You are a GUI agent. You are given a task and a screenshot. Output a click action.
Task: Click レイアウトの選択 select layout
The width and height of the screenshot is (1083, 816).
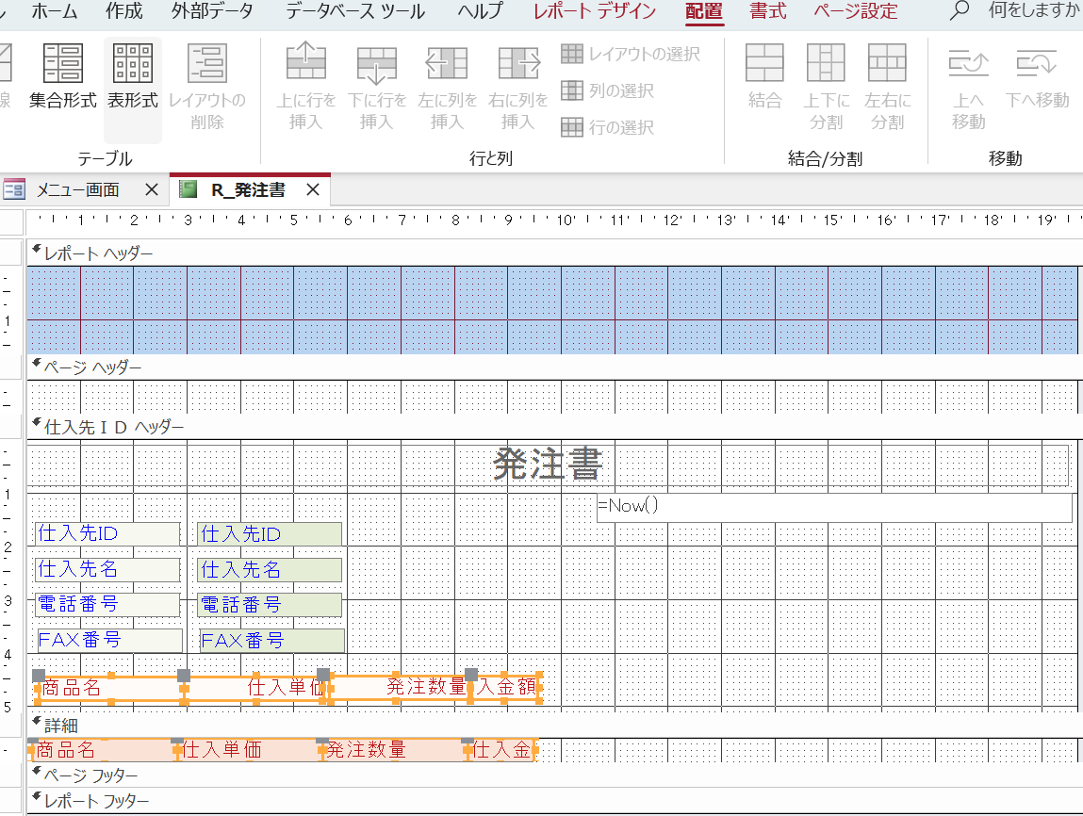[x=631, y=54]
